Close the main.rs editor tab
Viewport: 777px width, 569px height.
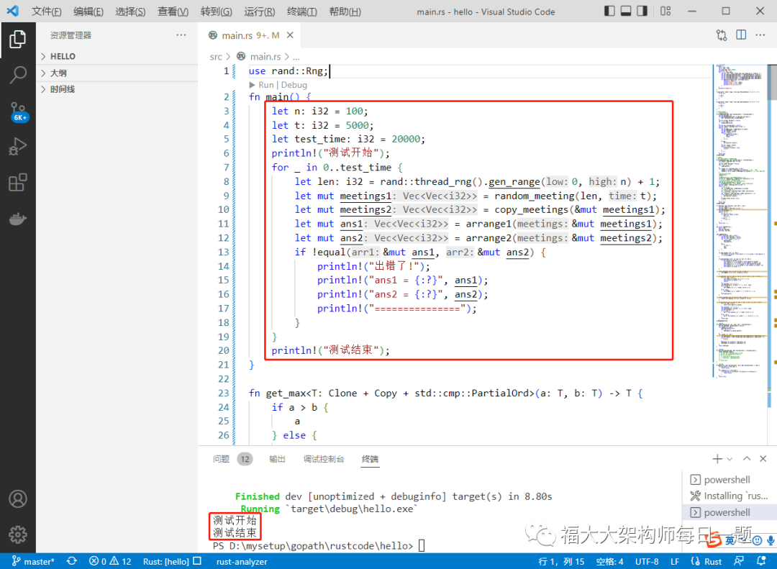coord(290,35)
